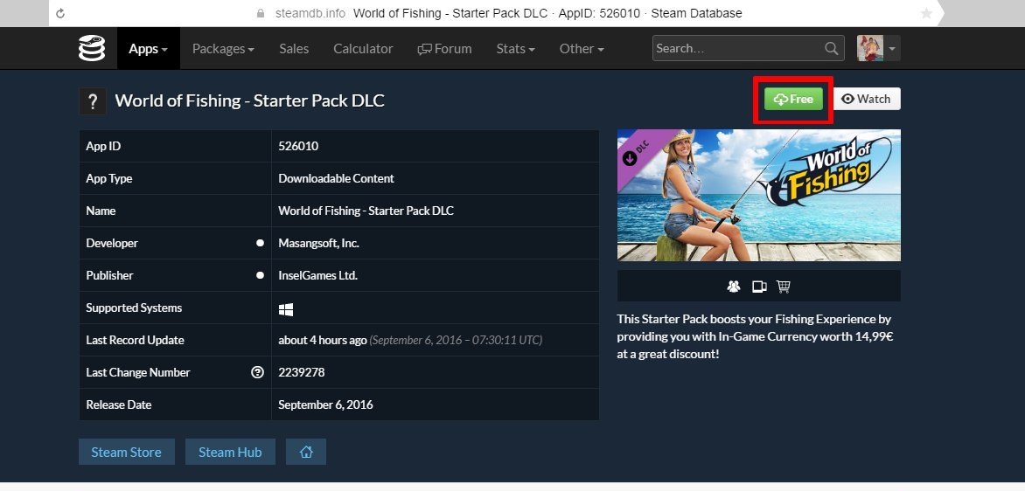The image size is (1025, 491).
Task: Click Release Date value September 6, 2016
Action: 325,405
